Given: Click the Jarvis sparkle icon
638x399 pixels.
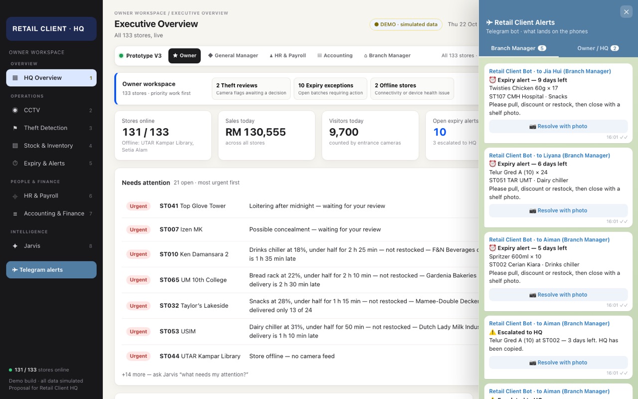Looking at the screenshot, I should [15, 246].
